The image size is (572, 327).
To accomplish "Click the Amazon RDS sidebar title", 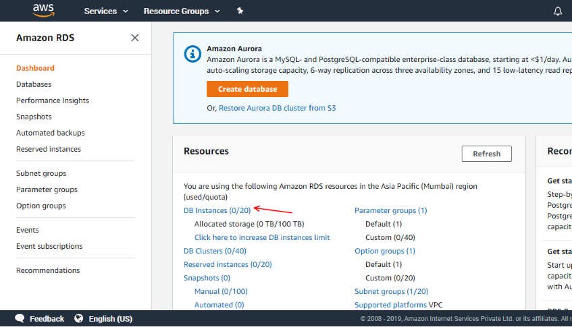I will [x=45, y=38].
